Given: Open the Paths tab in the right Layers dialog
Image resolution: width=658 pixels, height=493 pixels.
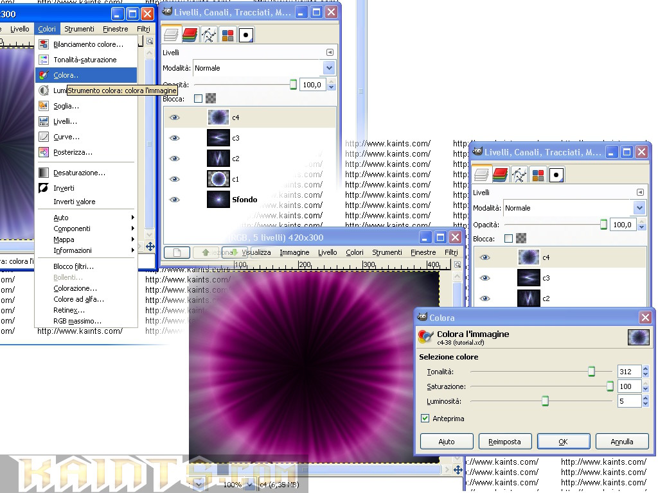Looking at the screenshot, I should click(x=519, y=175).
